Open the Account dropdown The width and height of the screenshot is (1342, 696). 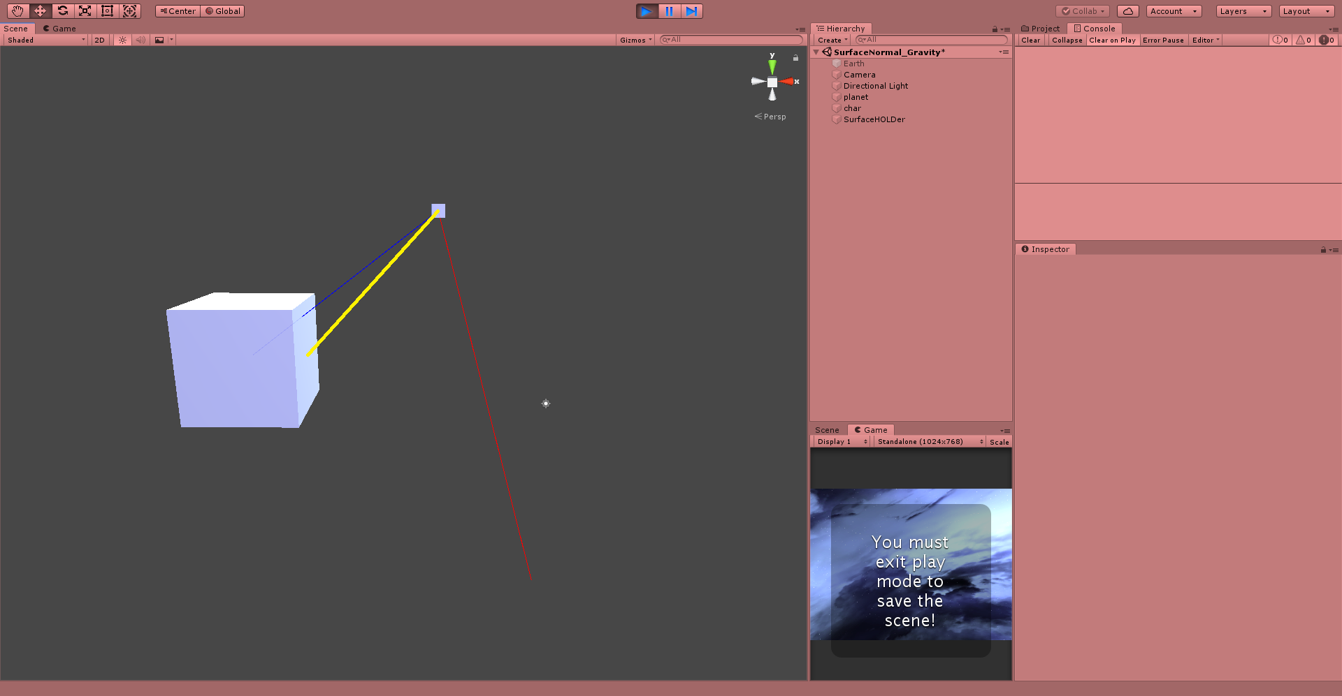point(1174,11)
